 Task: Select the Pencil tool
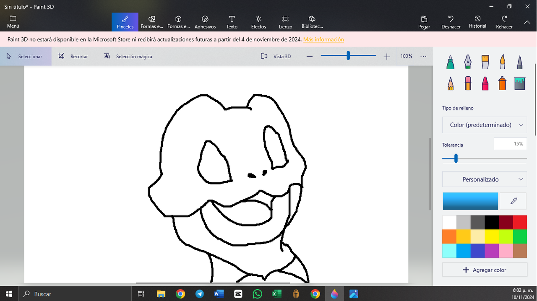click(x=450, y=83)
